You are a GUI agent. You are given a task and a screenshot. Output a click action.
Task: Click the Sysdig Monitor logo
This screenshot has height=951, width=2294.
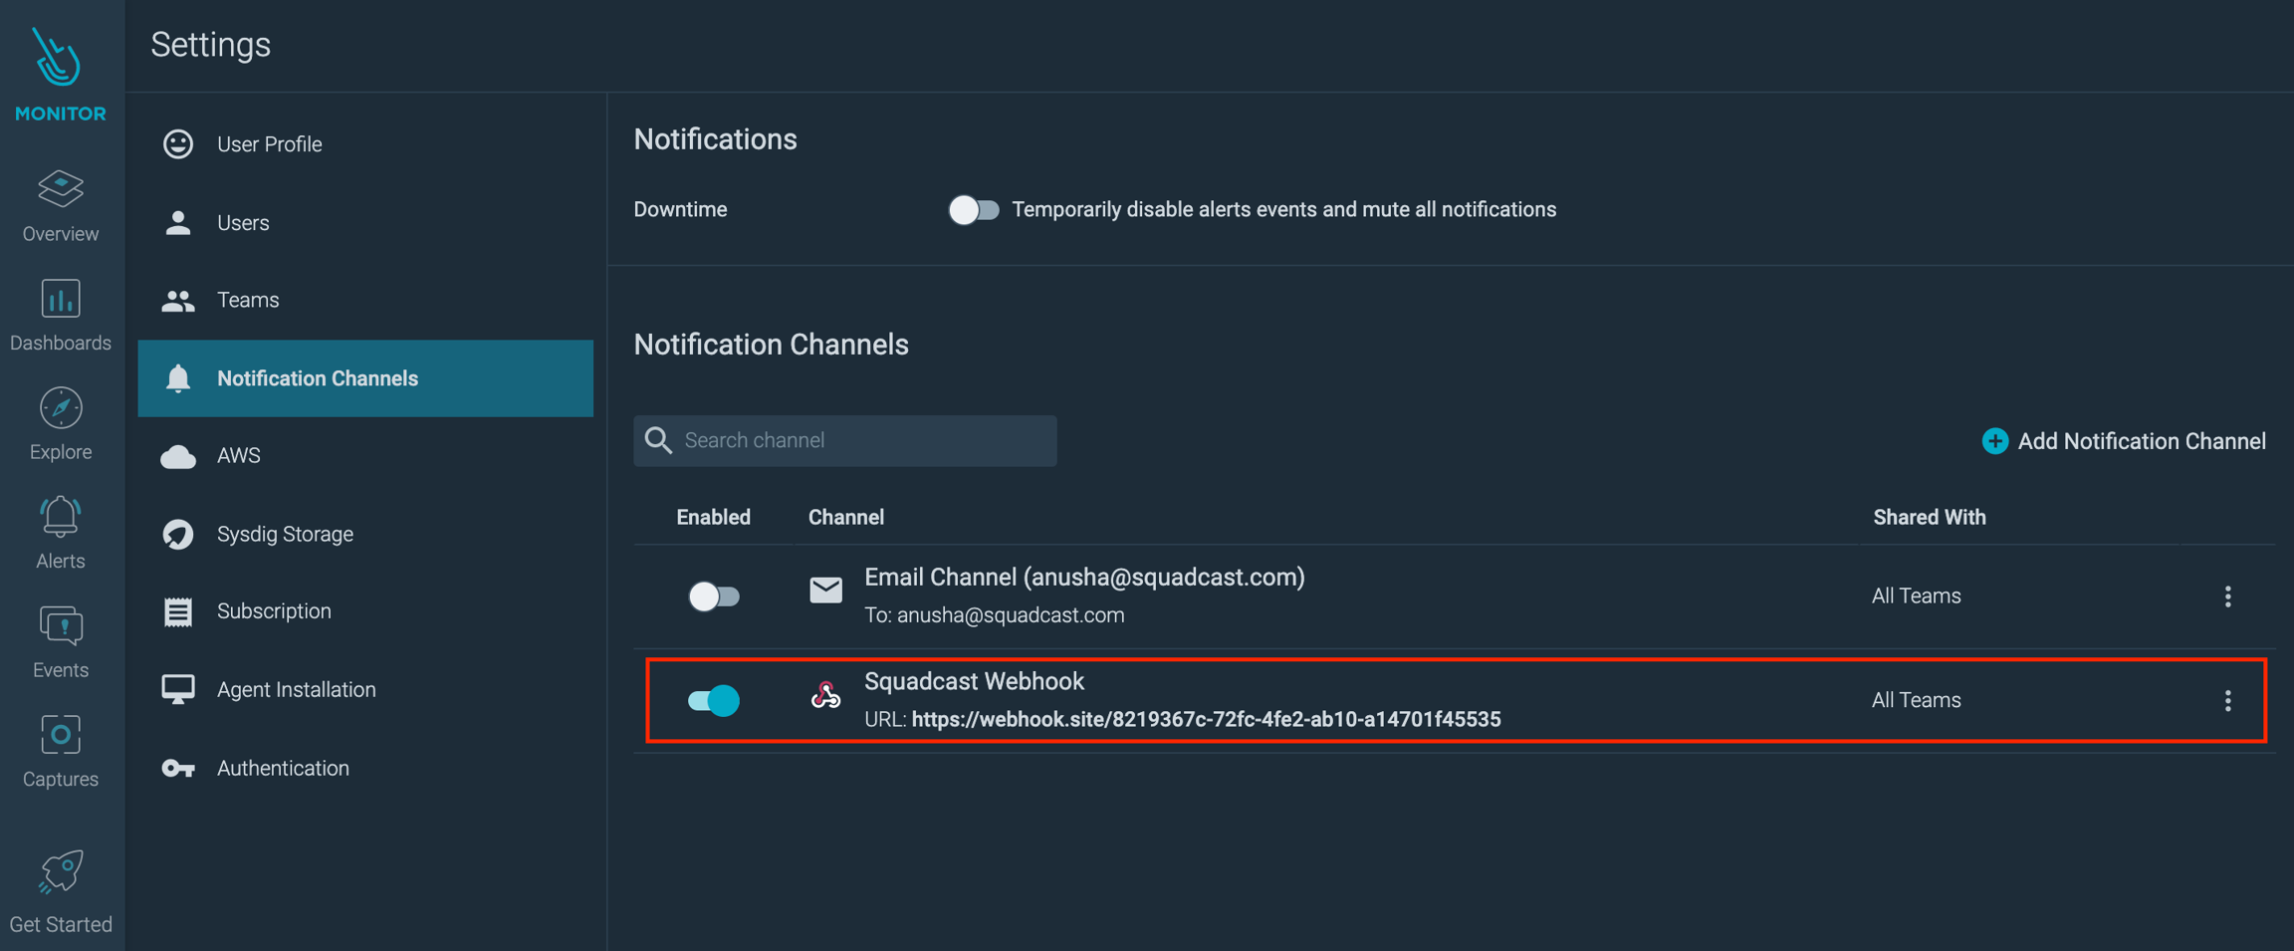tap(60, 76)
